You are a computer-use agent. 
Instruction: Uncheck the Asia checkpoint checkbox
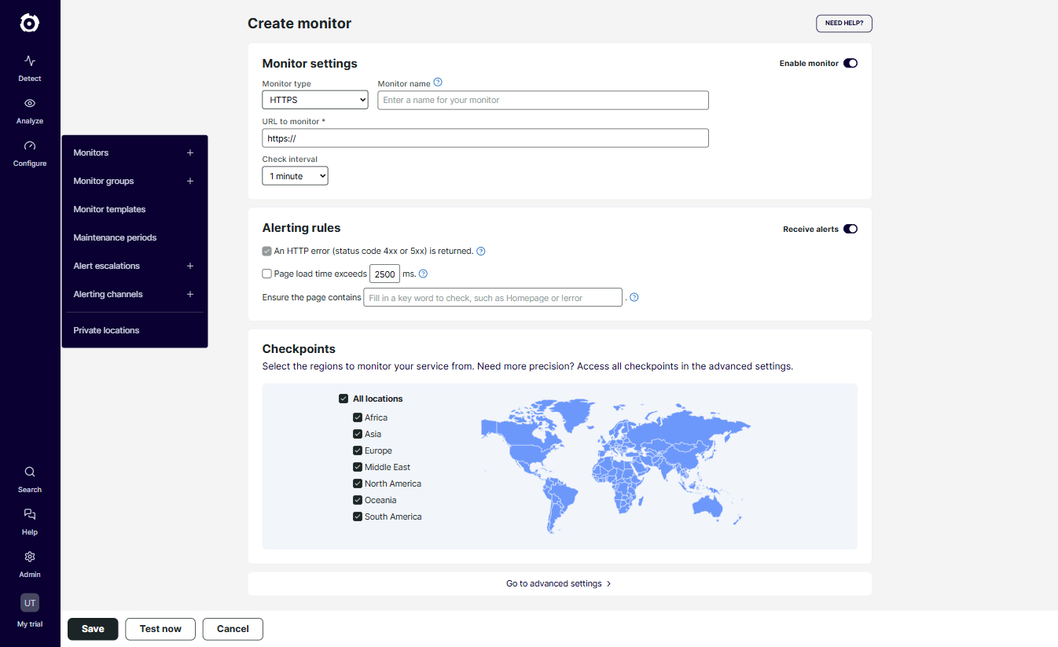[x=358, y=434]
